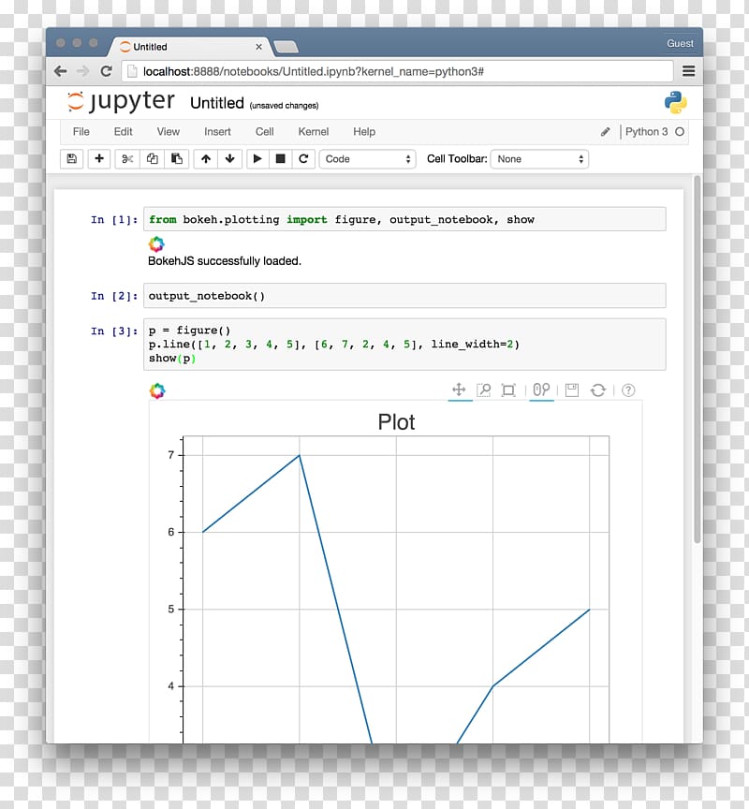749x809 pixels.
Task: Select the Untitled browser tab
Action: [188, 47]
